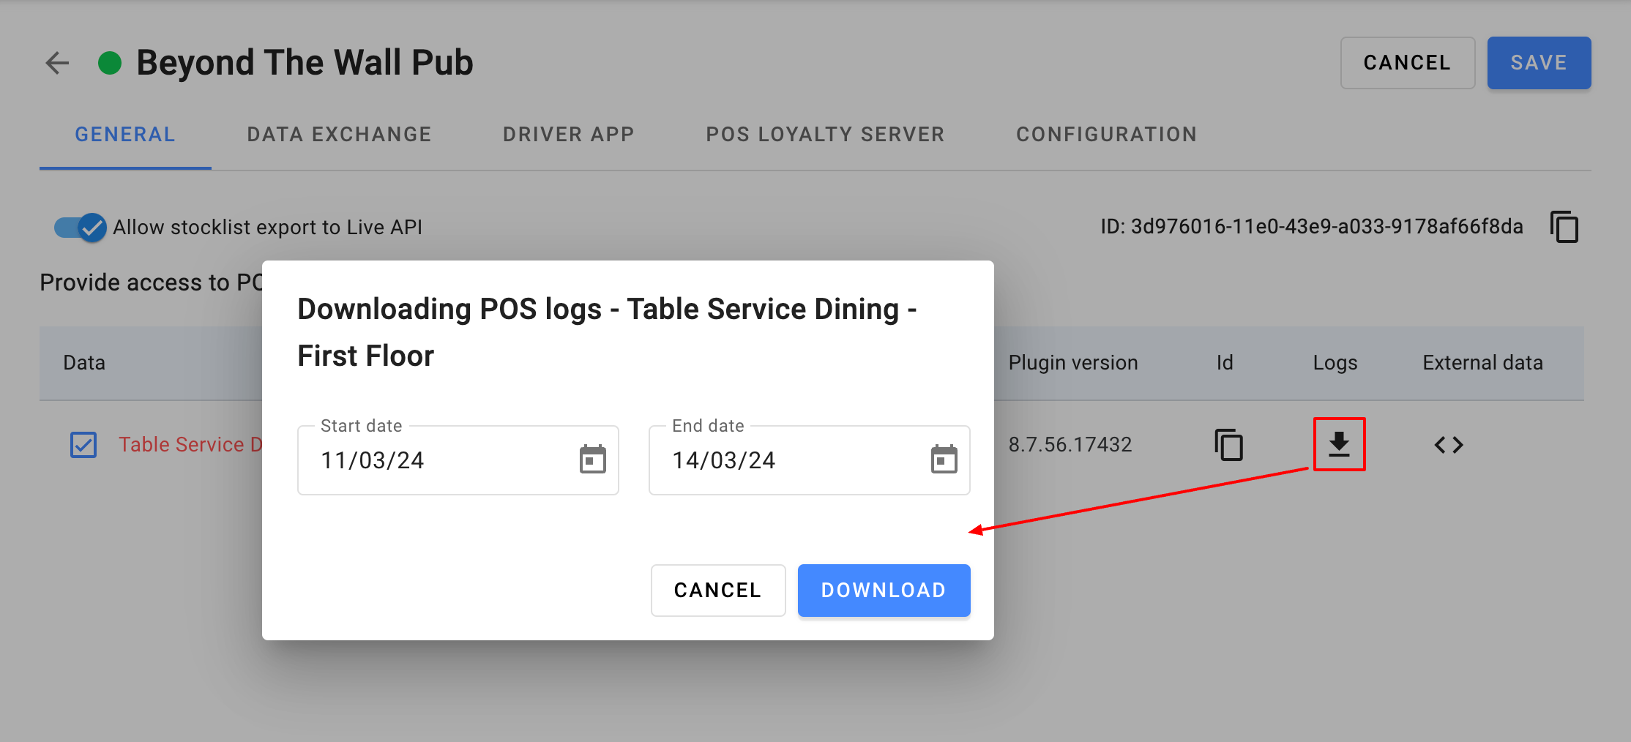The height and width of the screenshot is (742, 1631).
Task: Cancel the log download dialog
Action: pyautogui.click(x=717, y=591)
